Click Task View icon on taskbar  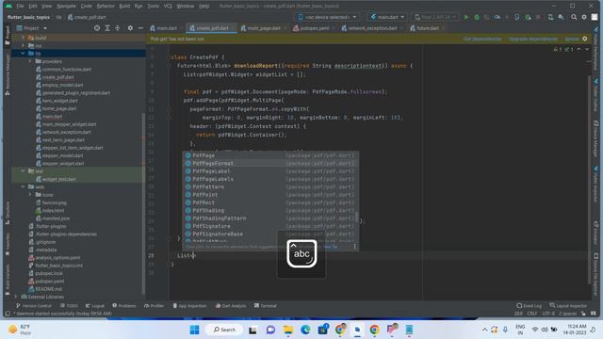[x=253, y=330]
